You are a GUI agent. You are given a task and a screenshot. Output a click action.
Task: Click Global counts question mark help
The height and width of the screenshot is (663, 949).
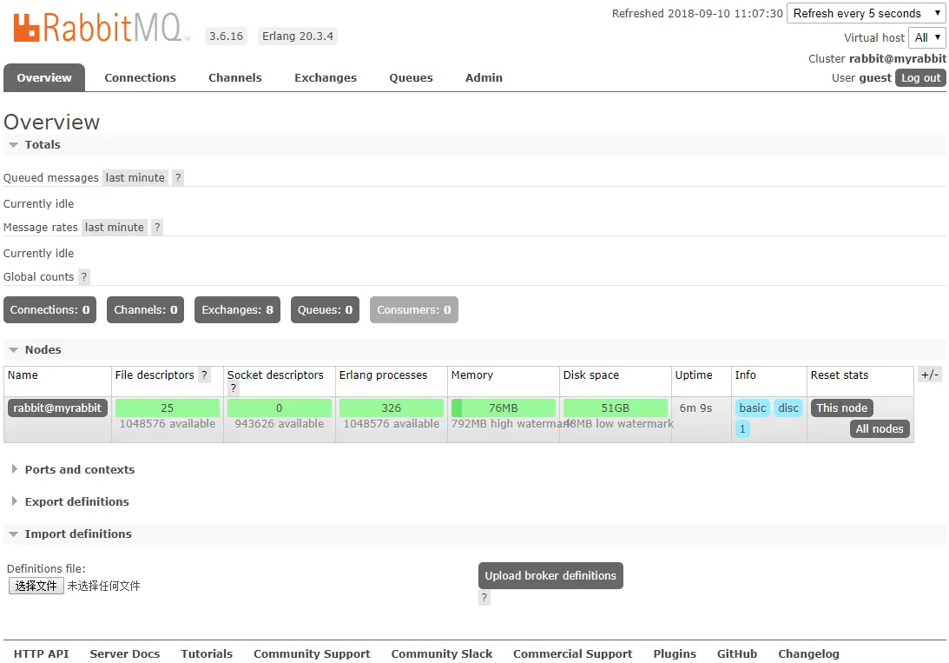pyautogui.click(x=84, y=276)
